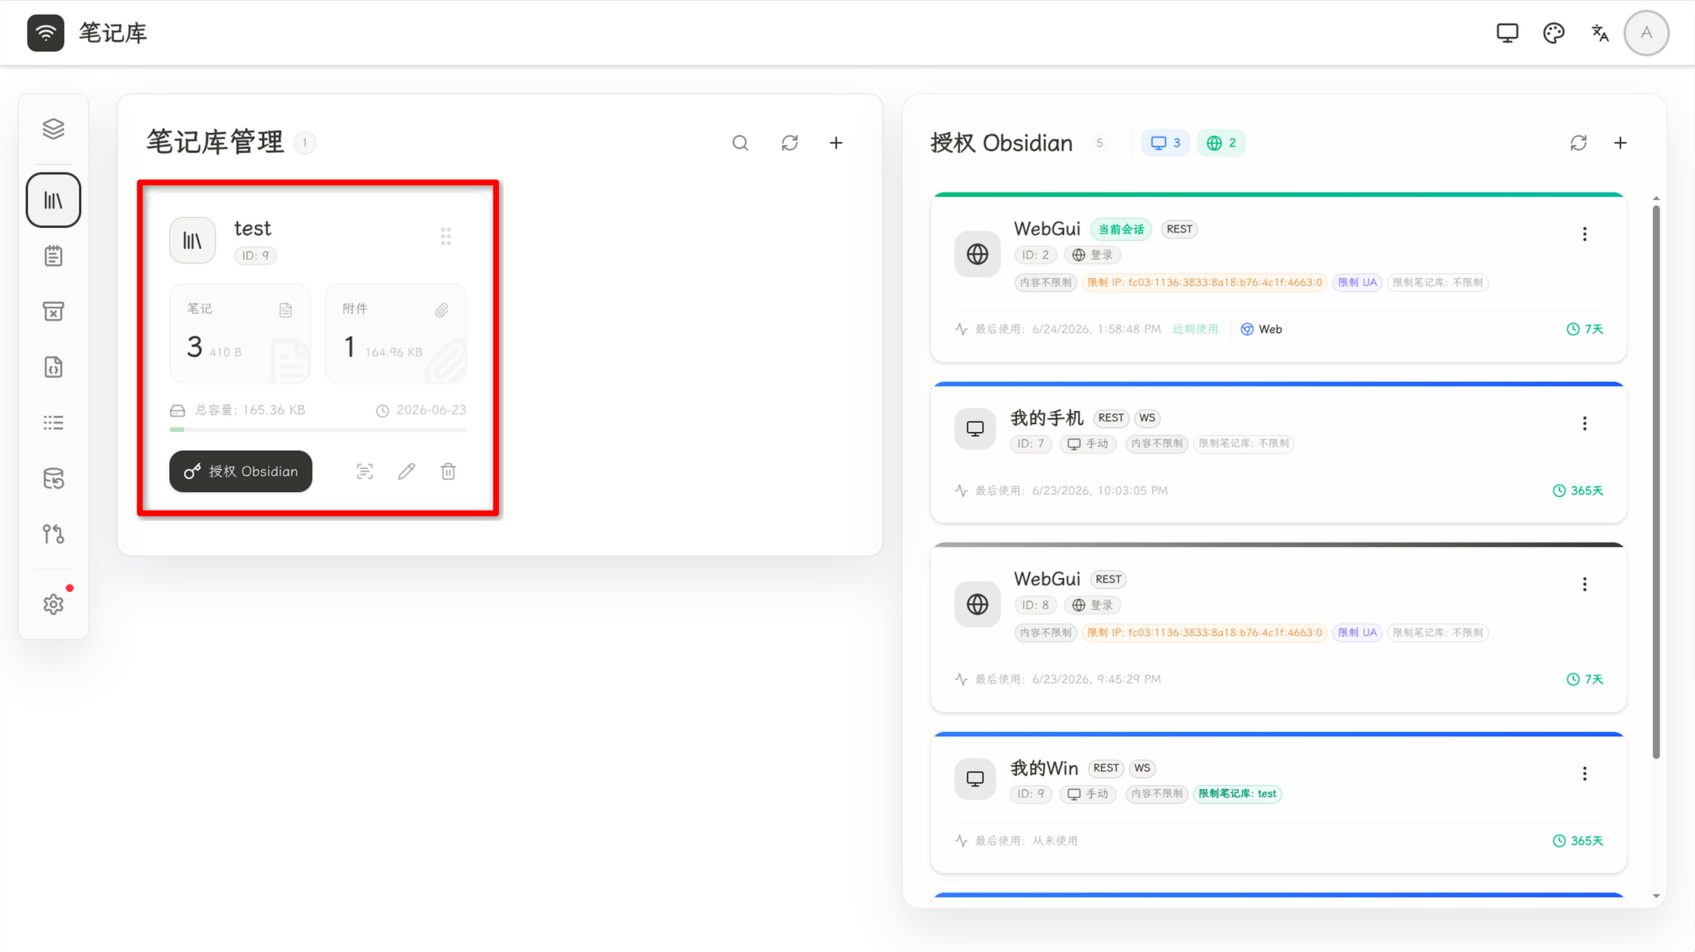Click the 总容量: 165.36 KB text
This screenshot has height=952, width=1695.
coord(250,410)
